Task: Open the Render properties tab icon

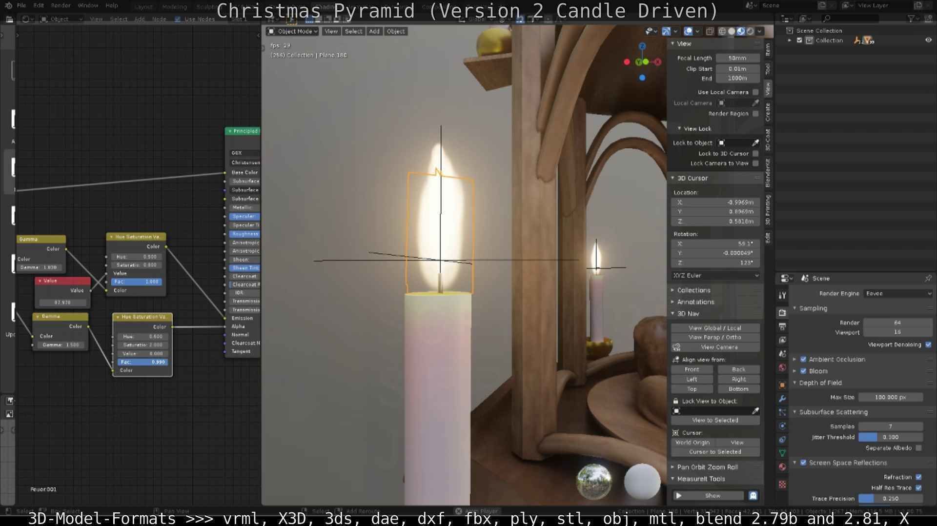Action: pyautogui.click(x=782, y=312)
